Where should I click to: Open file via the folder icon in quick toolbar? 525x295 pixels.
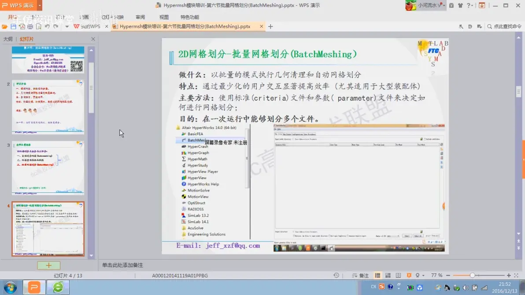(x=5, y=26)
